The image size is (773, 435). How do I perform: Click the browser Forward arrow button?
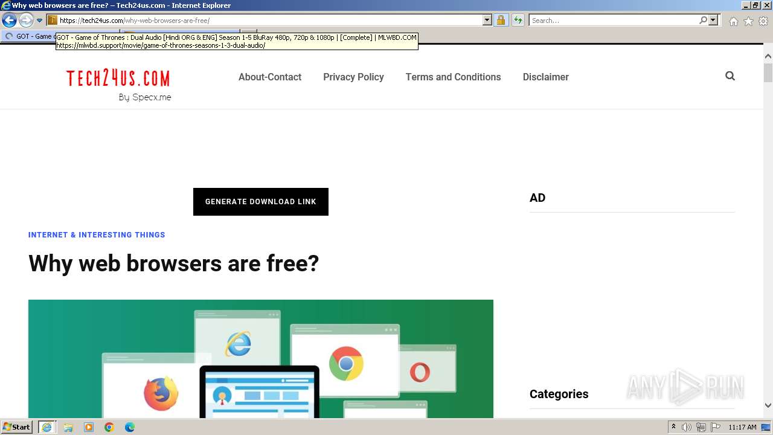(x=26, y=21)
